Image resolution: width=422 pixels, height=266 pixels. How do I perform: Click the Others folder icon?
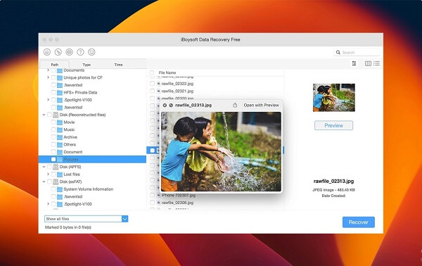60,144
